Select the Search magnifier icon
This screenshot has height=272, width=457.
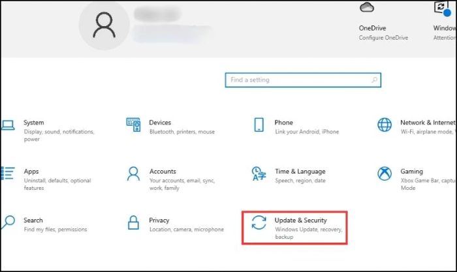8,222
